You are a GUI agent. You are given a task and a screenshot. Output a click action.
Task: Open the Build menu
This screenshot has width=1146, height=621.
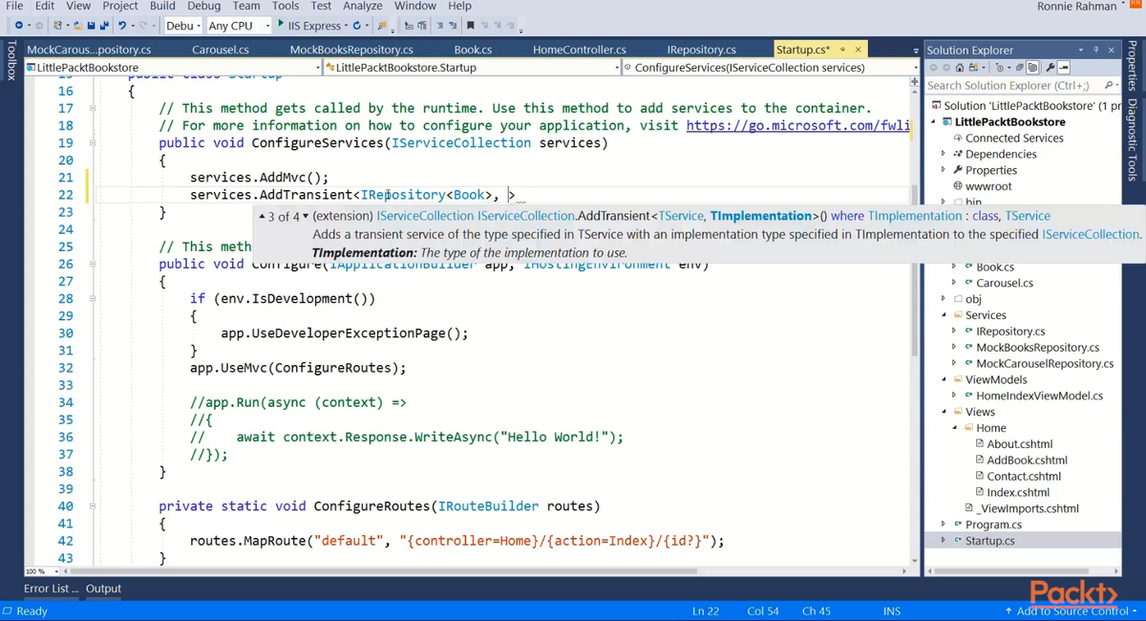click(x=162, y=6)
